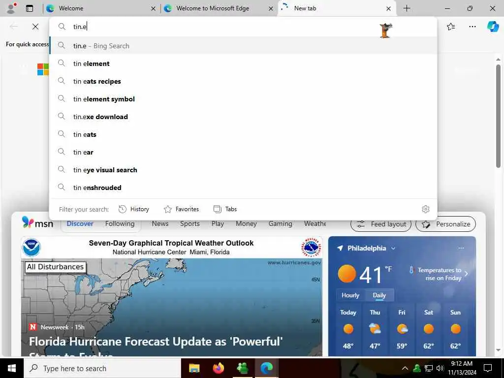Close the Welcome to Microsoft Edge tab
Viewport: 504px width, 378px height.
coord(271,9)
